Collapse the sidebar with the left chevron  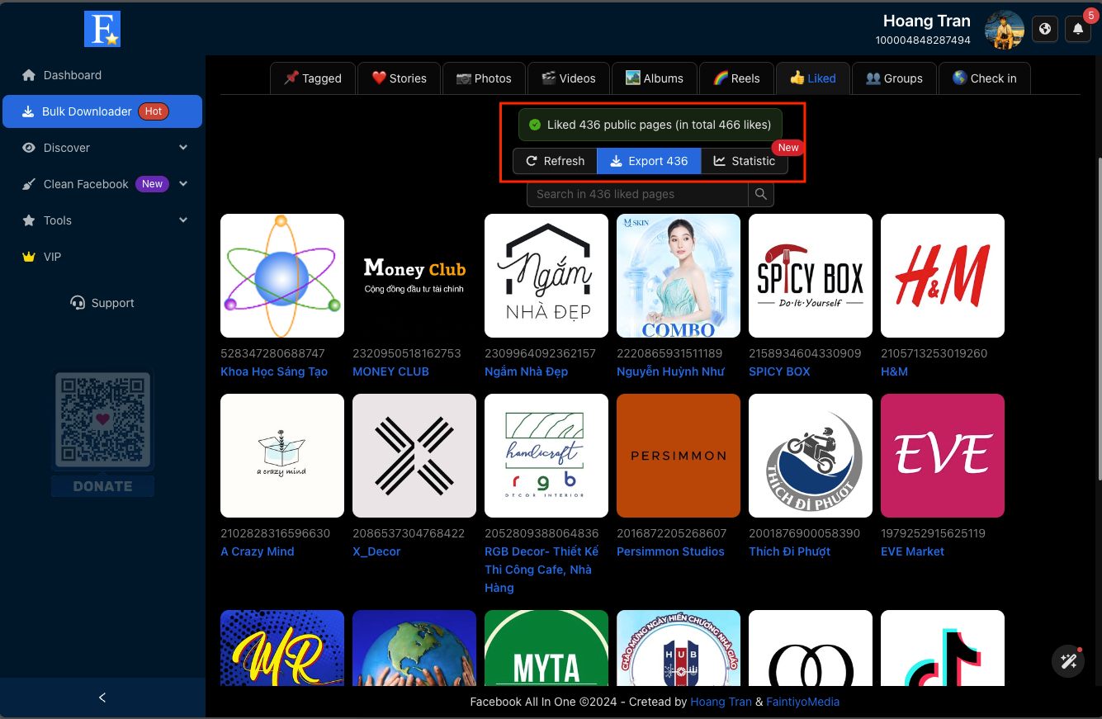(x=102, y=698)
